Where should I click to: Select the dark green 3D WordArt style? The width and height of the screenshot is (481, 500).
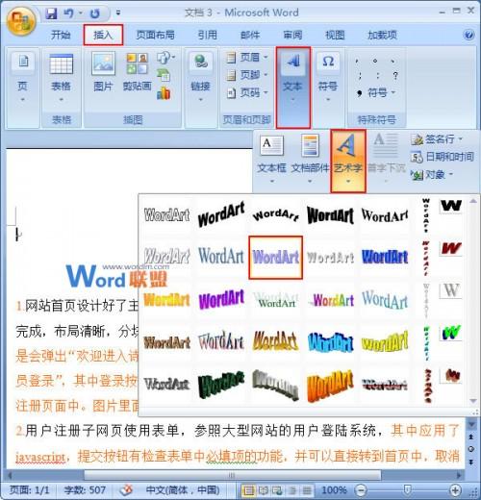(x=221, y=385)
